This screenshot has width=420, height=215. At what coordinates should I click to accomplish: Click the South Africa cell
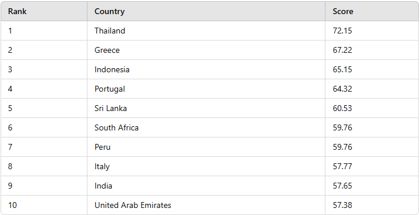tap(206, 127)
